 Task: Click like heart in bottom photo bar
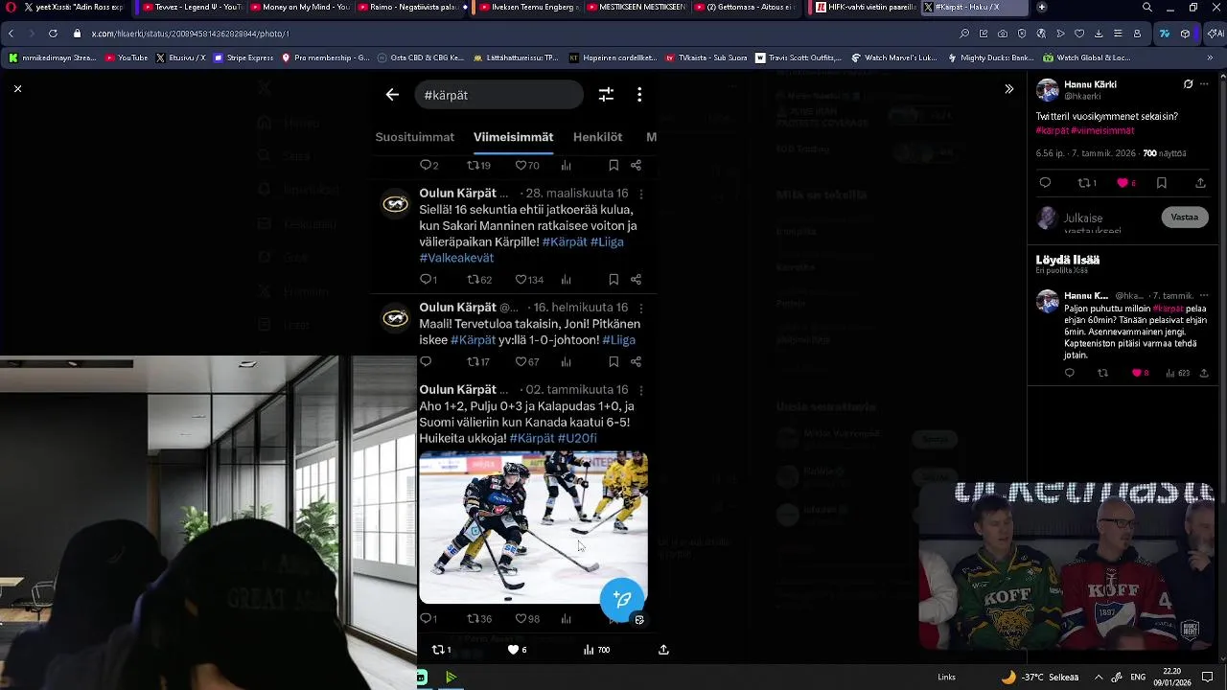pyautogui.click(x=513, y=650)
